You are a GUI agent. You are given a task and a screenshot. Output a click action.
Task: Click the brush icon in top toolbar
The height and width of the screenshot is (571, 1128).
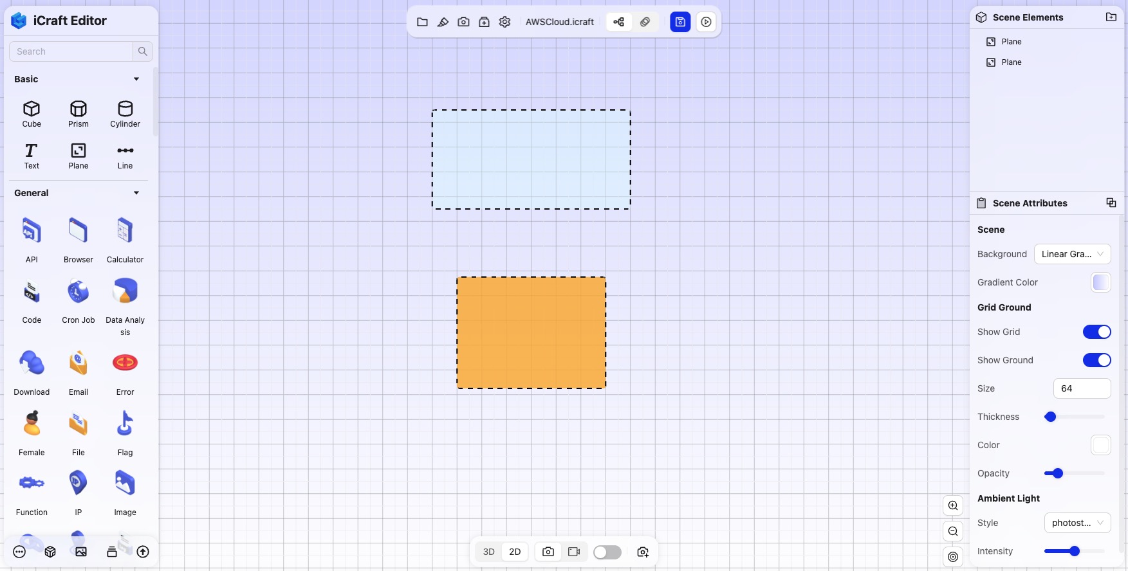click(x=443, y=22)
